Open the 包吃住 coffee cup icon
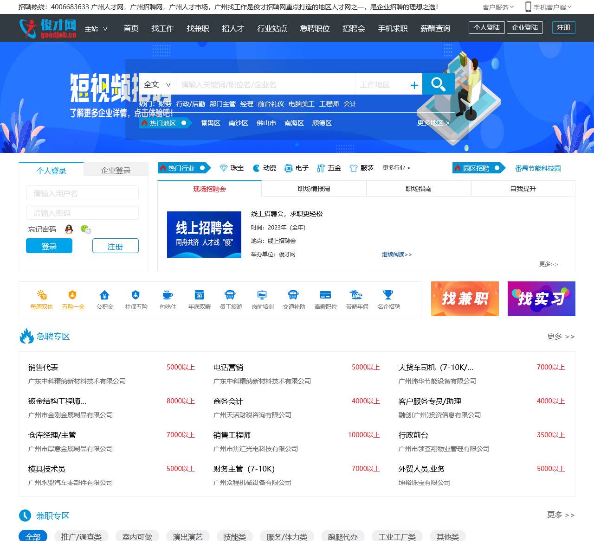 click(168, 295)
